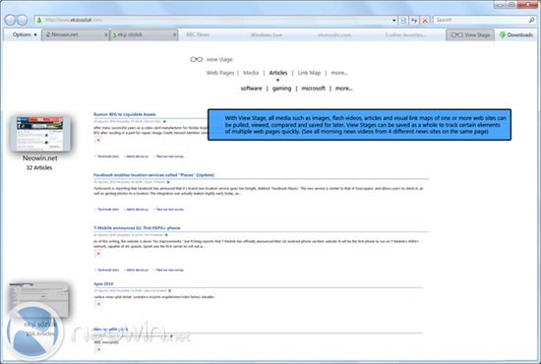This screenshot has height=364, width=541.
Task: Select the Link Map view option
Action: 309,73
